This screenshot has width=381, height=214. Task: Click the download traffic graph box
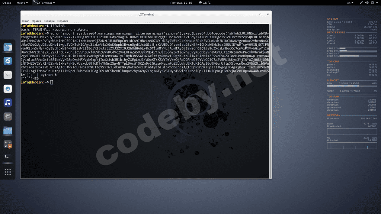(352, 132)
